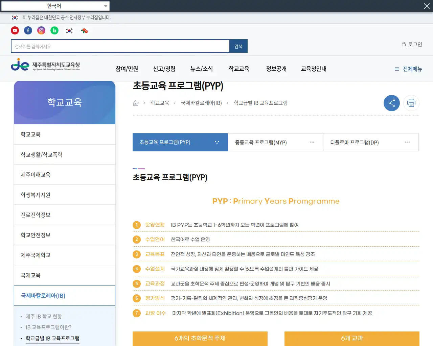The width and height of the screenshot is (433, 346).
Task: Select 학교생활/학교폭력 in the sidebar
Action: point(65,154)
